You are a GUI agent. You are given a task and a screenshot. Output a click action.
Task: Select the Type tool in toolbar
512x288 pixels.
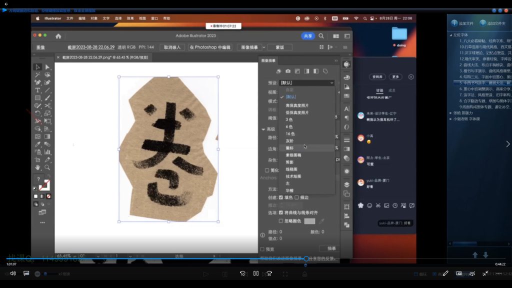[x=37, y=90]
